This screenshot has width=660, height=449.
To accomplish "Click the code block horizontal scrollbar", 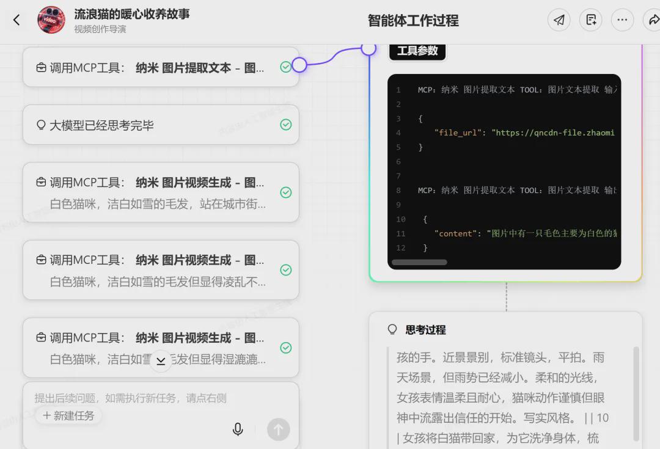I will click(x=419, y=262).
